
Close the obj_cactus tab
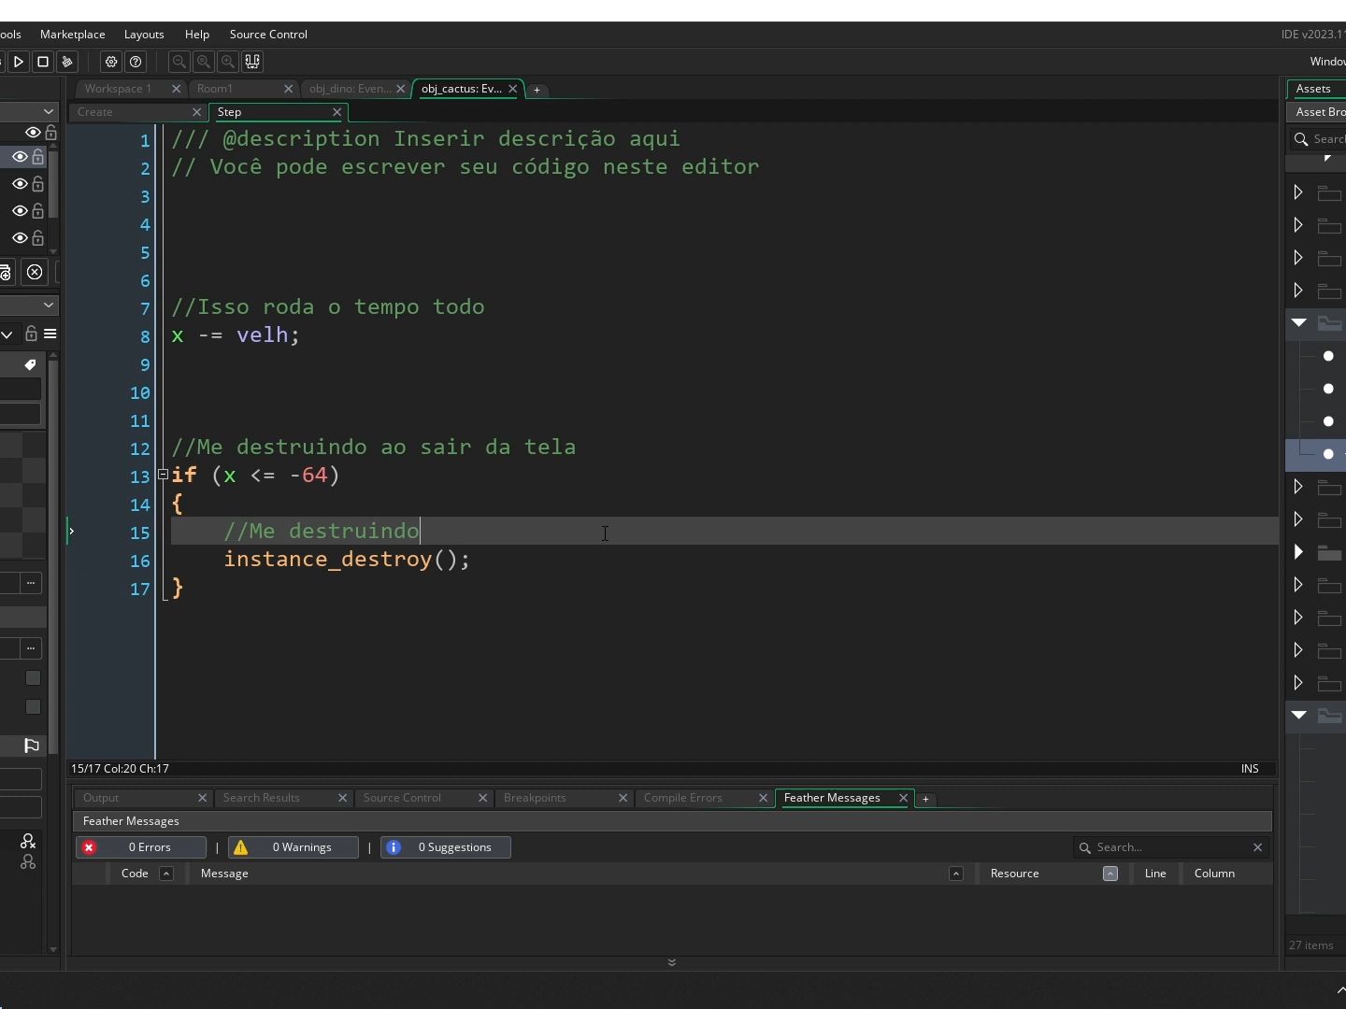[x=512, y=89]
